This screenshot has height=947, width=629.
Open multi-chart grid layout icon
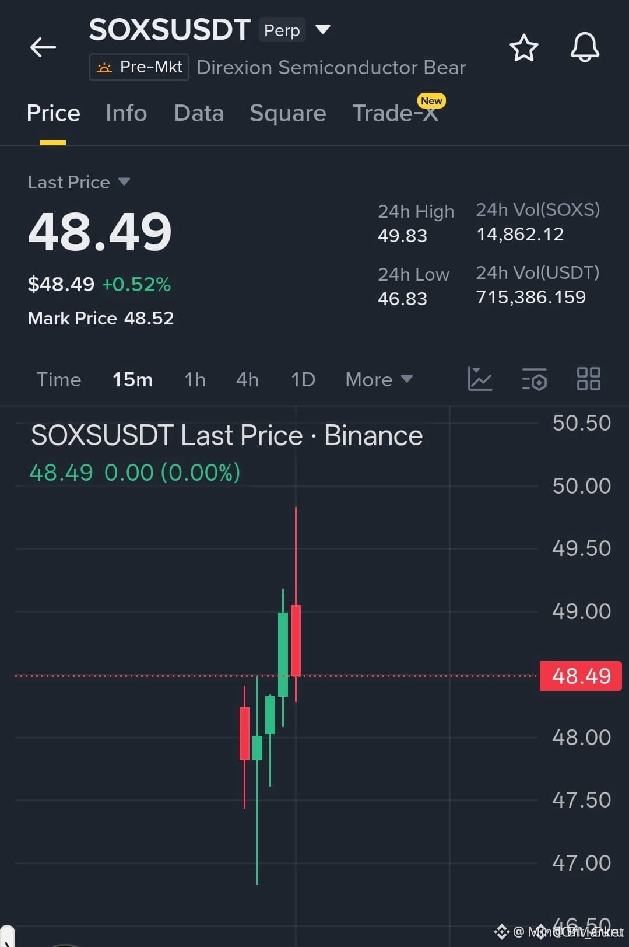[588, 379]
